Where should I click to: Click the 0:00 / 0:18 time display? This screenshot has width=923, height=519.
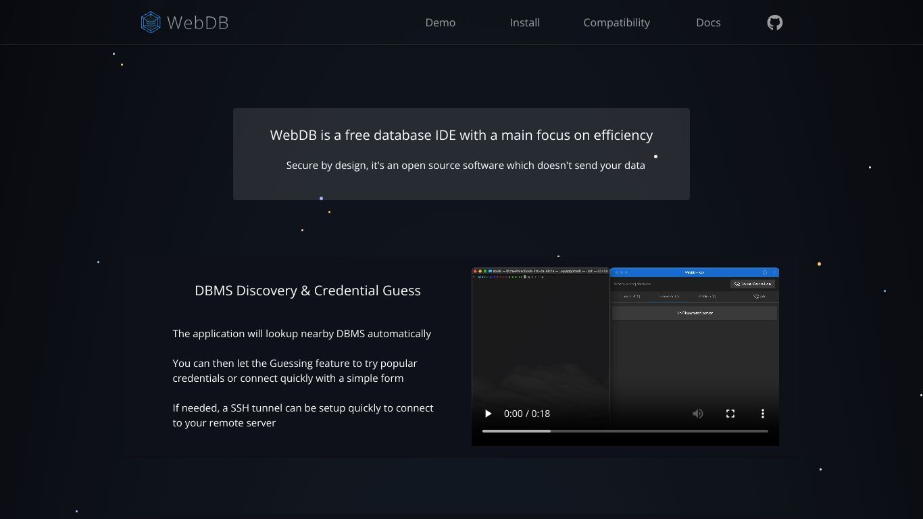click(x=527, y=414)
